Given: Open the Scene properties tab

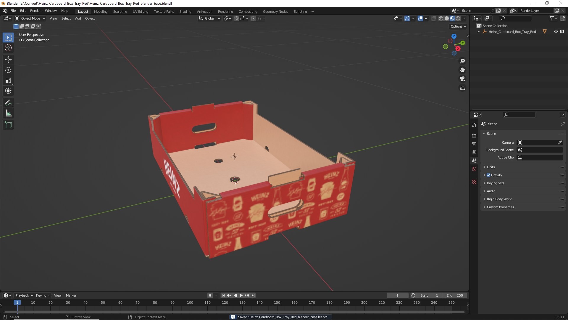Looking at the screenshot, I should point(474,160).
